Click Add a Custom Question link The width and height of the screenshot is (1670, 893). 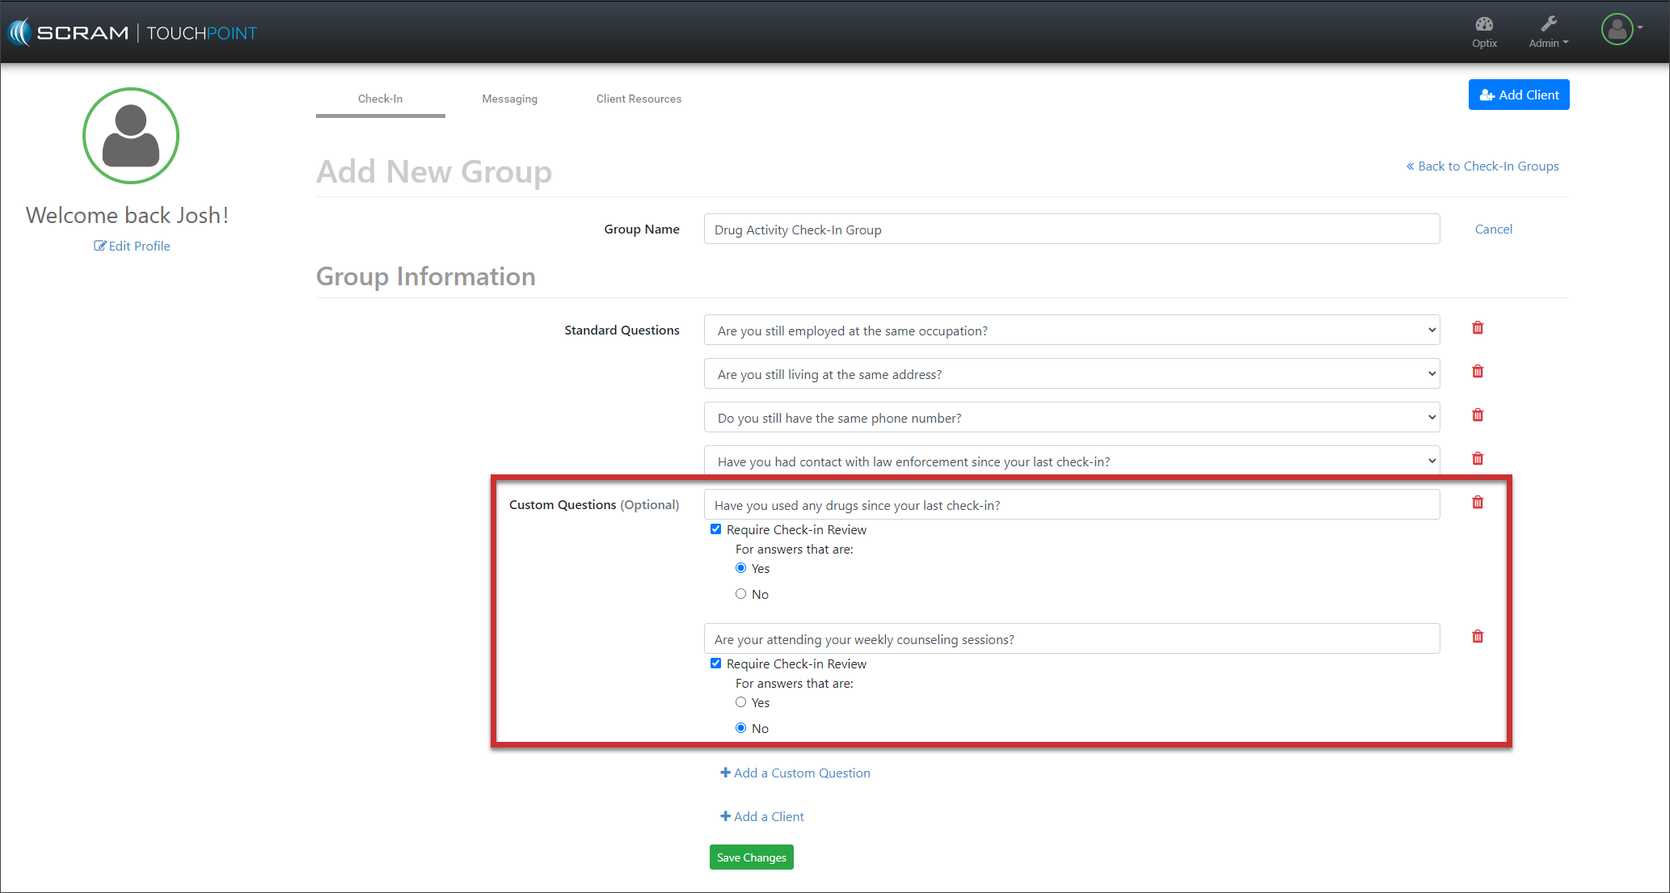click(x=795, y=773)
